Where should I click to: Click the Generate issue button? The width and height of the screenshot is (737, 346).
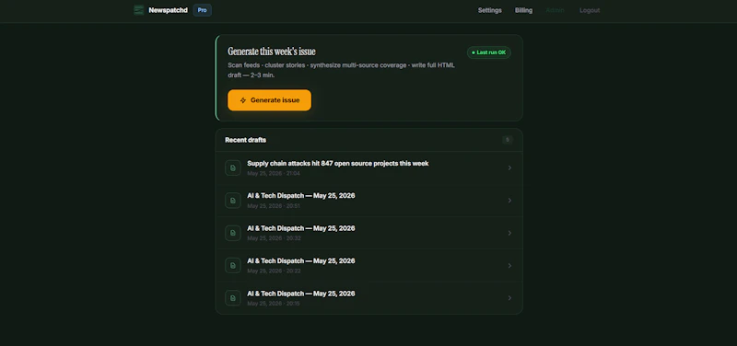pyautogui.click(x=269, y=100)
